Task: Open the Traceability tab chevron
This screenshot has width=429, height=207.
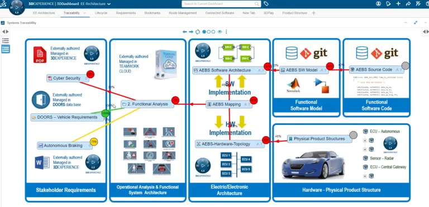Action: point(84,13)
